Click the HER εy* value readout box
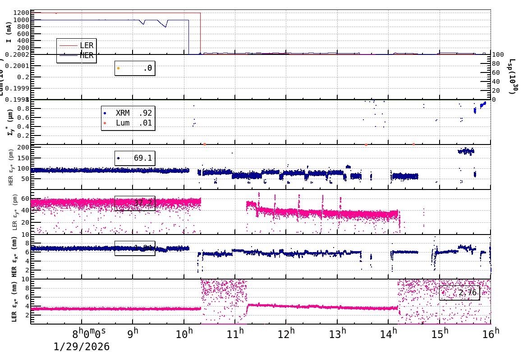The width and height of the screenshot is (523, 352). pyautogui.click(x=134, y=158)
